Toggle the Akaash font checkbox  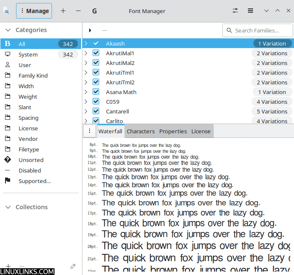(96, 43)
